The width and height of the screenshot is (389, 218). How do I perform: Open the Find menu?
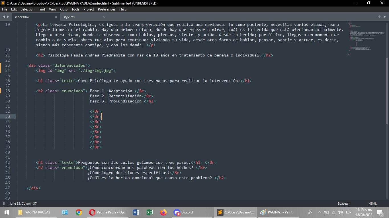tap(42, 9)
